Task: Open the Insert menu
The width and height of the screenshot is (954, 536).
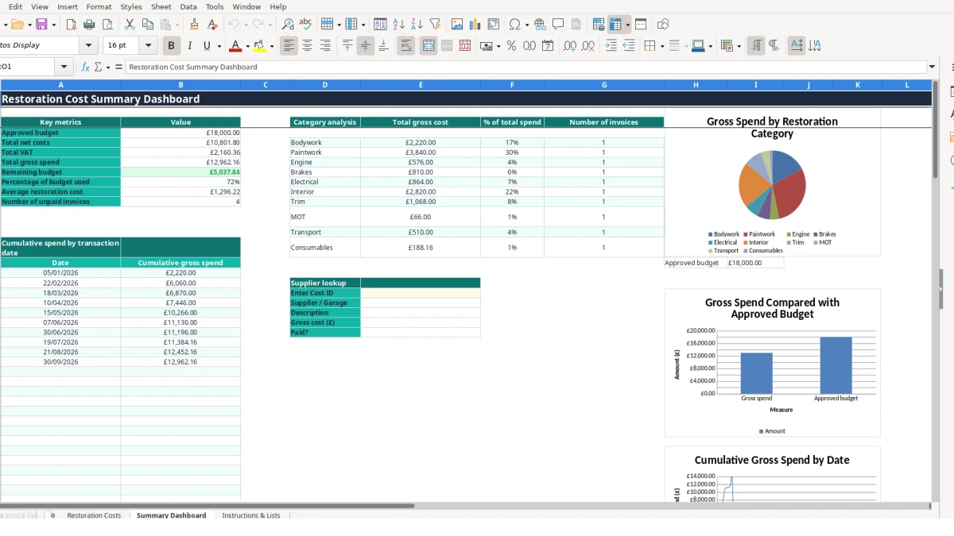Action: (68, 6)
